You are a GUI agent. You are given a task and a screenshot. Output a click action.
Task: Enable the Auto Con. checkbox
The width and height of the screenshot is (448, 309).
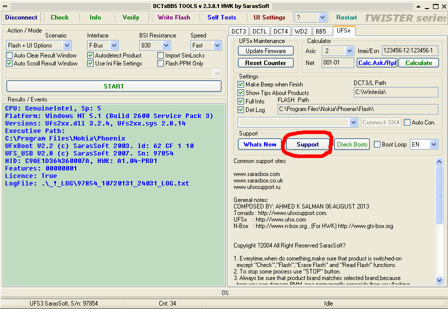click(x=407, y=122)
